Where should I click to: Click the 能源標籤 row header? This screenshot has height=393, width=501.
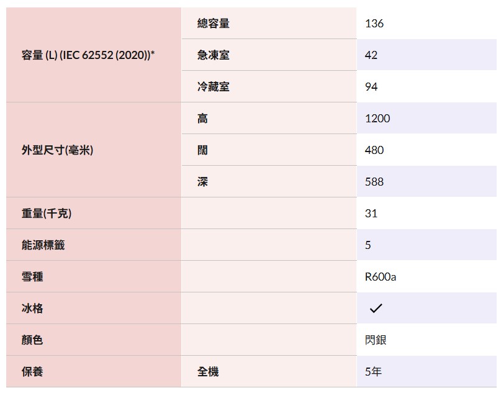click(94, 245)
